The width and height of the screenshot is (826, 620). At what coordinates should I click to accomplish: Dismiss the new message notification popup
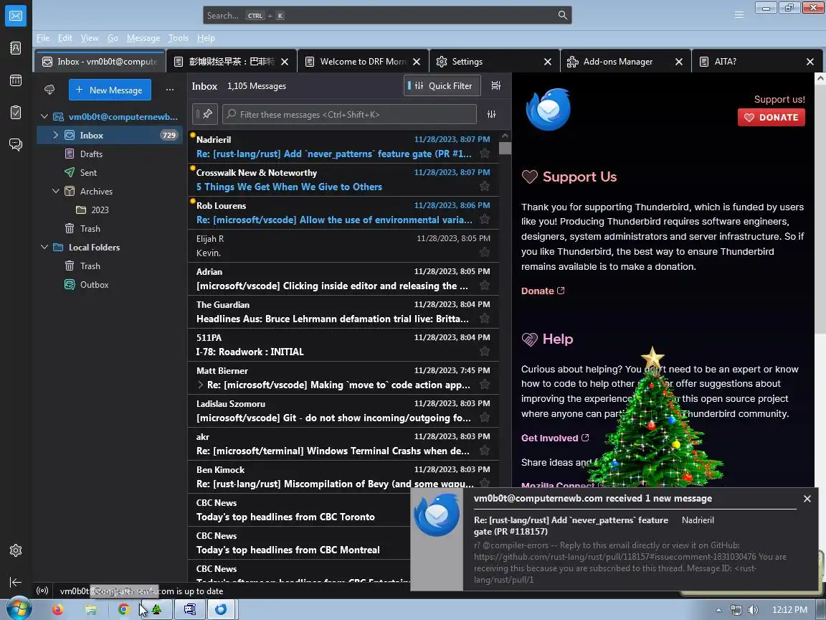tap(807, 498)
